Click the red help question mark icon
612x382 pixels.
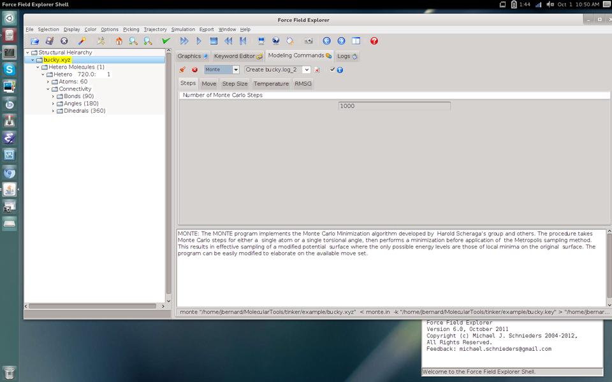click(374, 41)
